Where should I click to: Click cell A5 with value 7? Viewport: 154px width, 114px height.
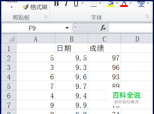point(36,86)
